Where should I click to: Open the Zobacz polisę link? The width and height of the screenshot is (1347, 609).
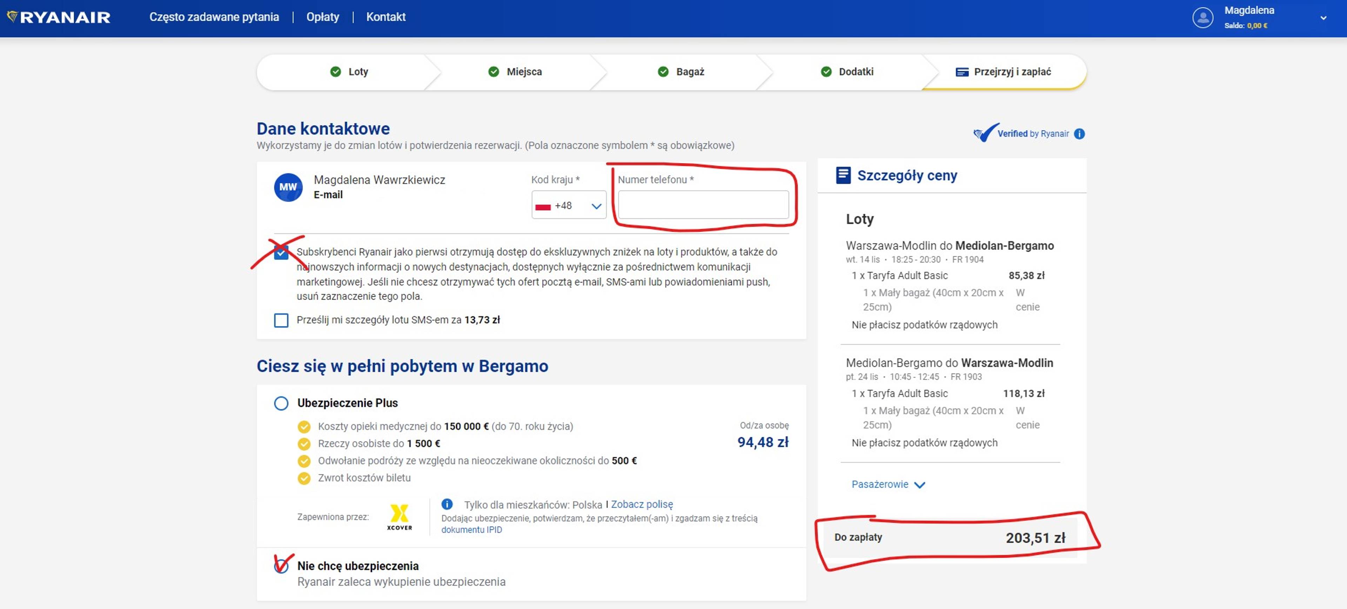pos(642,504)
